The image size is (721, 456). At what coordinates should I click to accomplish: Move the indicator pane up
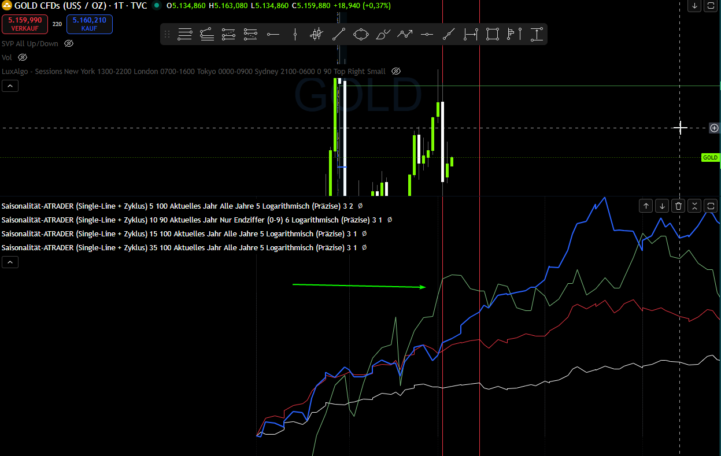click(x=646, y=205)
